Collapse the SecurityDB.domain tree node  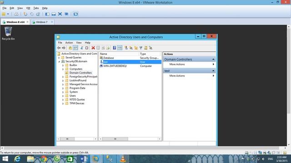click(x=59, y=62)
